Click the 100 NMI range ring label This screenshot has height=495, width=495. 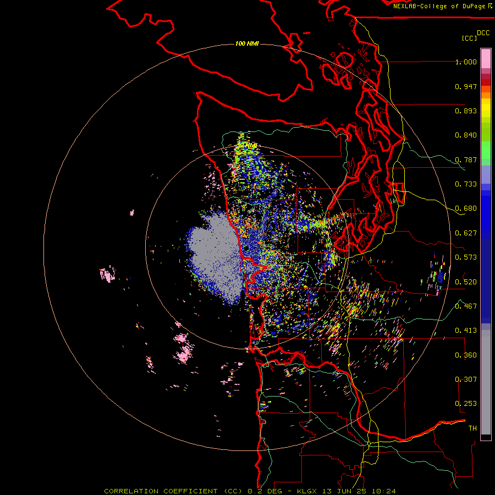point(247,43)
